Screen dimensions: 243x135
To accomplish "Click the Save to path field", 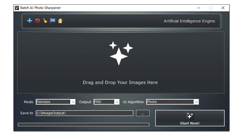I will [x=84, y=113].
